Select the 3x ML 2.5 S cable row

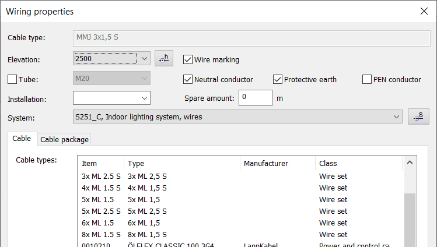pyautogui.click(x=101, y=177)
